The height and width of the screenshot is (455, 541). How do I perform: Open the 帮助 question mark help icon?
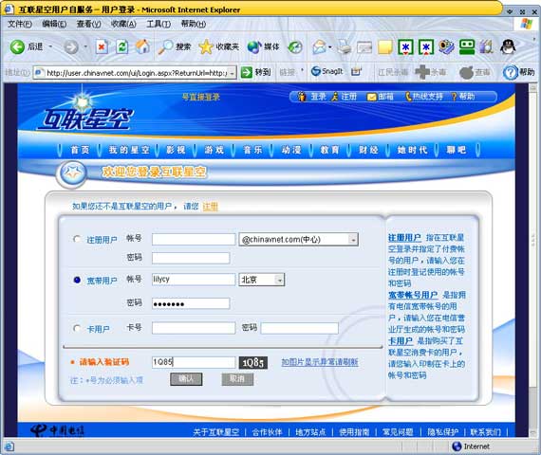pyautogui.click(x=518, y=72)
